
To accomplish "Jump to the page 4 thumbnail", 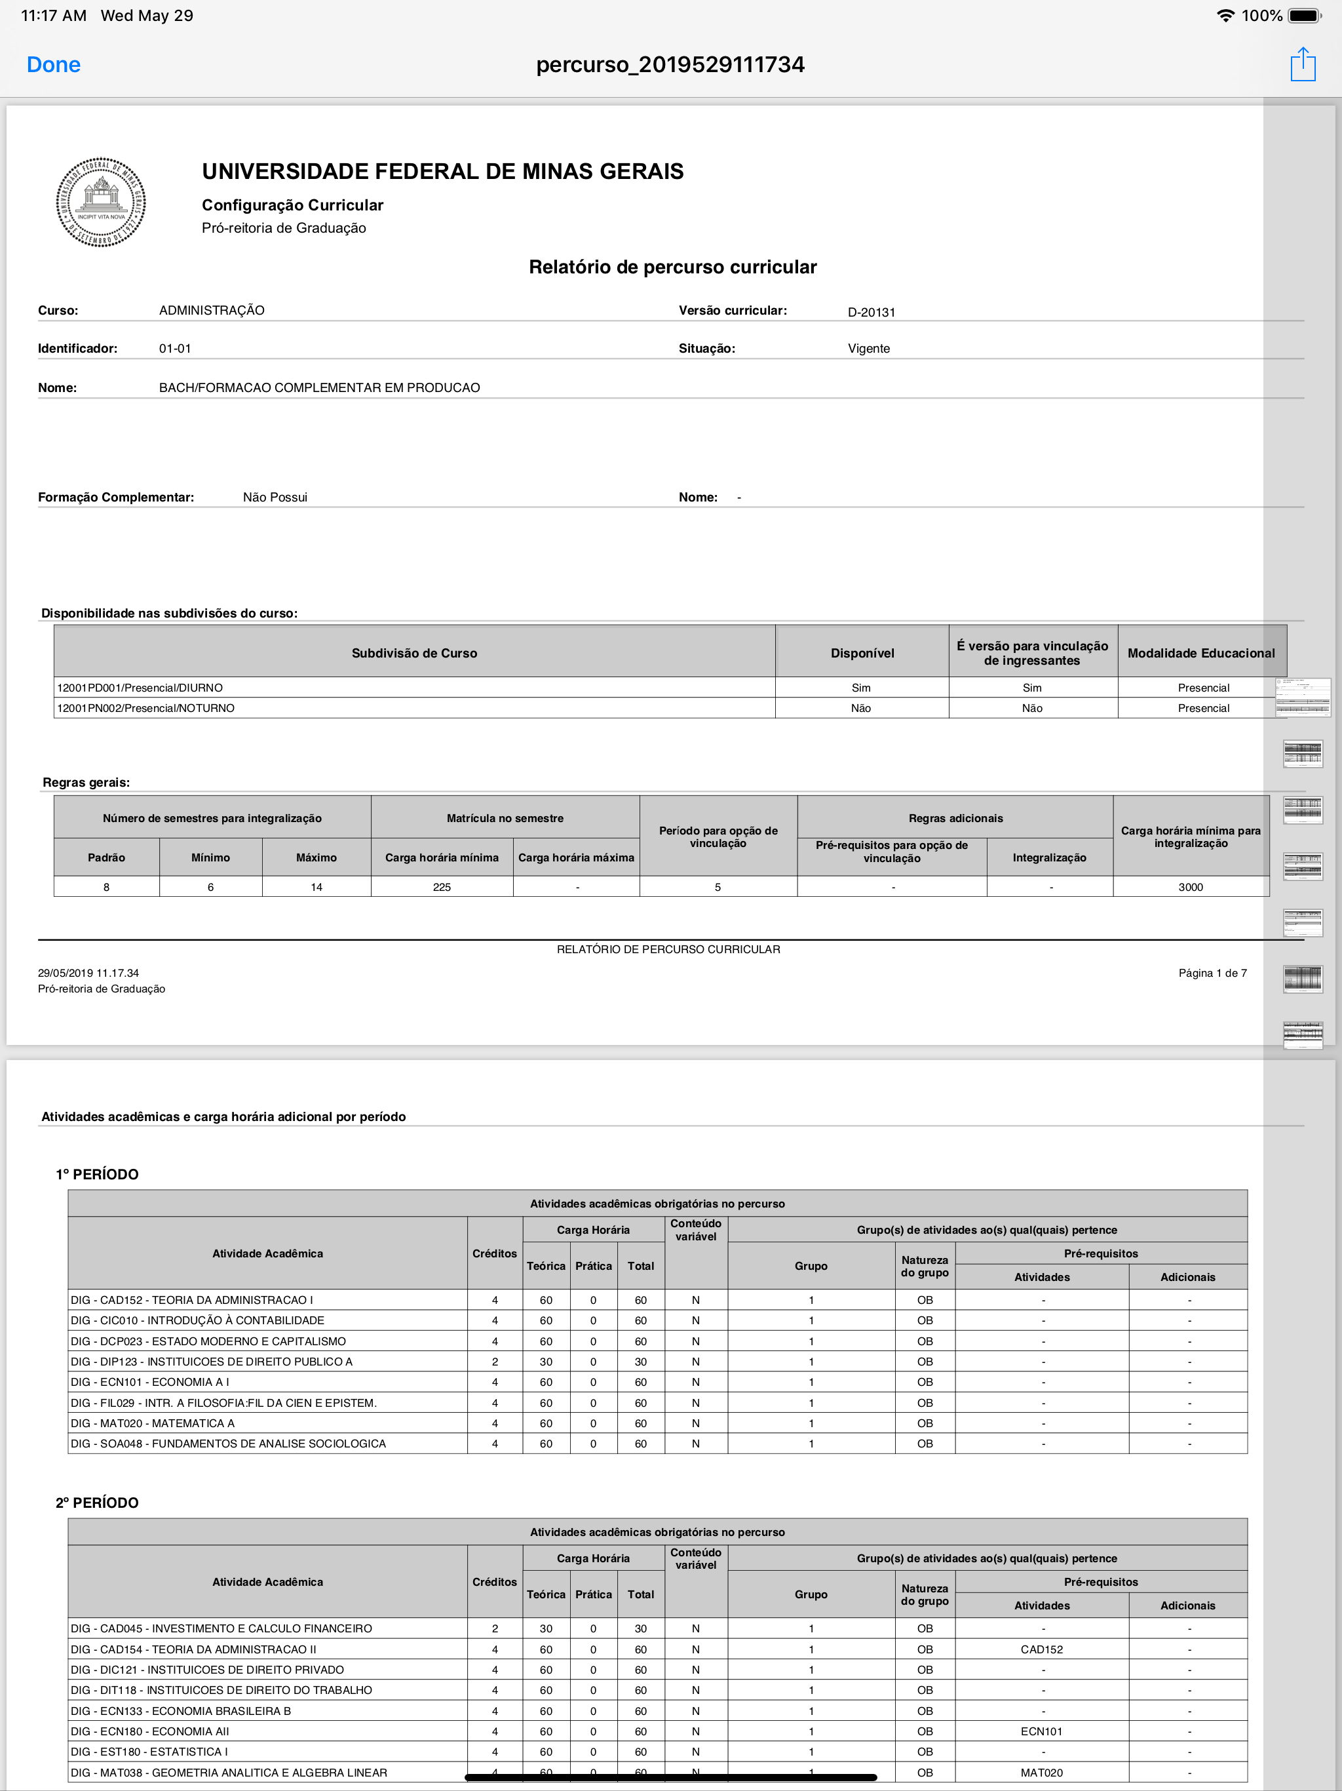I will tap(1302, 867).
